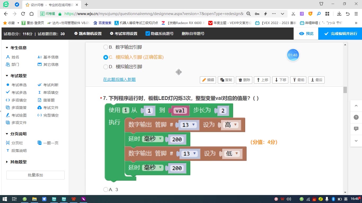Open the scissors screenshot tool
Screen dimensions: 362x203
coord(293,14)
